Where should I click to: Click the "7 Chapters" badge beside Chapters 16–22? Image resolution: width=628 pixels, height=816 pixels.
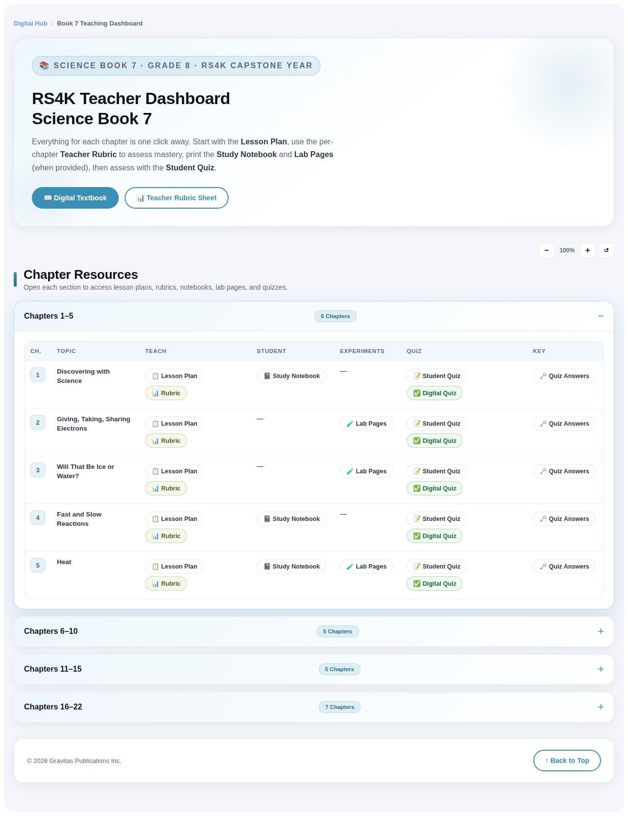(x=340, y=707)
